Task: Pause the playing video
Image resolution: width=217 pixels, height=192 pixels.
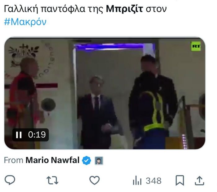Action: coord(19,135)
